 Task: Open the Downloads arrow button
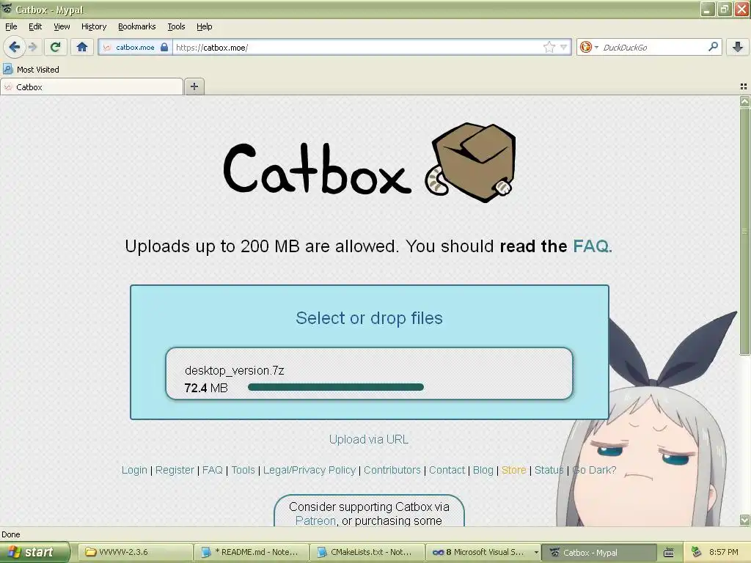pos(738,47)
